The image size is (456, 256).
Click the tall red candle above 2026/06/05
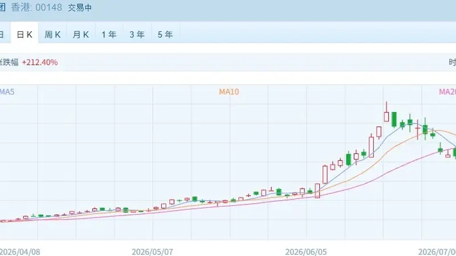click(x=325, y=174)
